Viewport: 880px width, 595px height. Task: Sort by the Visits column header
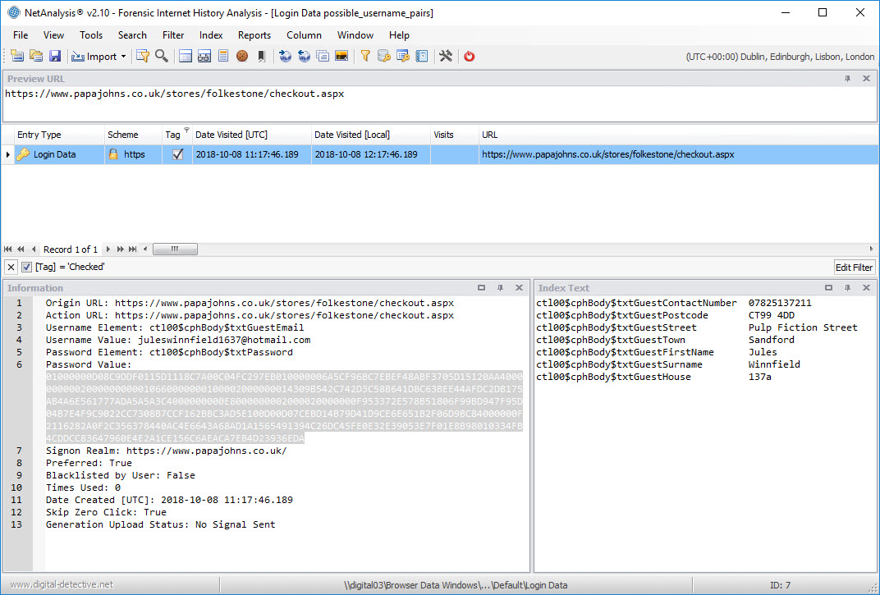pos(454,135)
